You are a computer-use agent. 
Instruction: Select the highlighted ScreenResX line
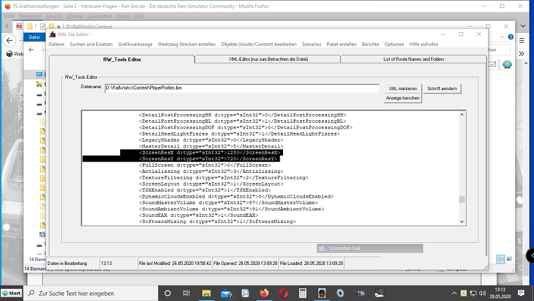pyautogui.click(x=210, y=153)
